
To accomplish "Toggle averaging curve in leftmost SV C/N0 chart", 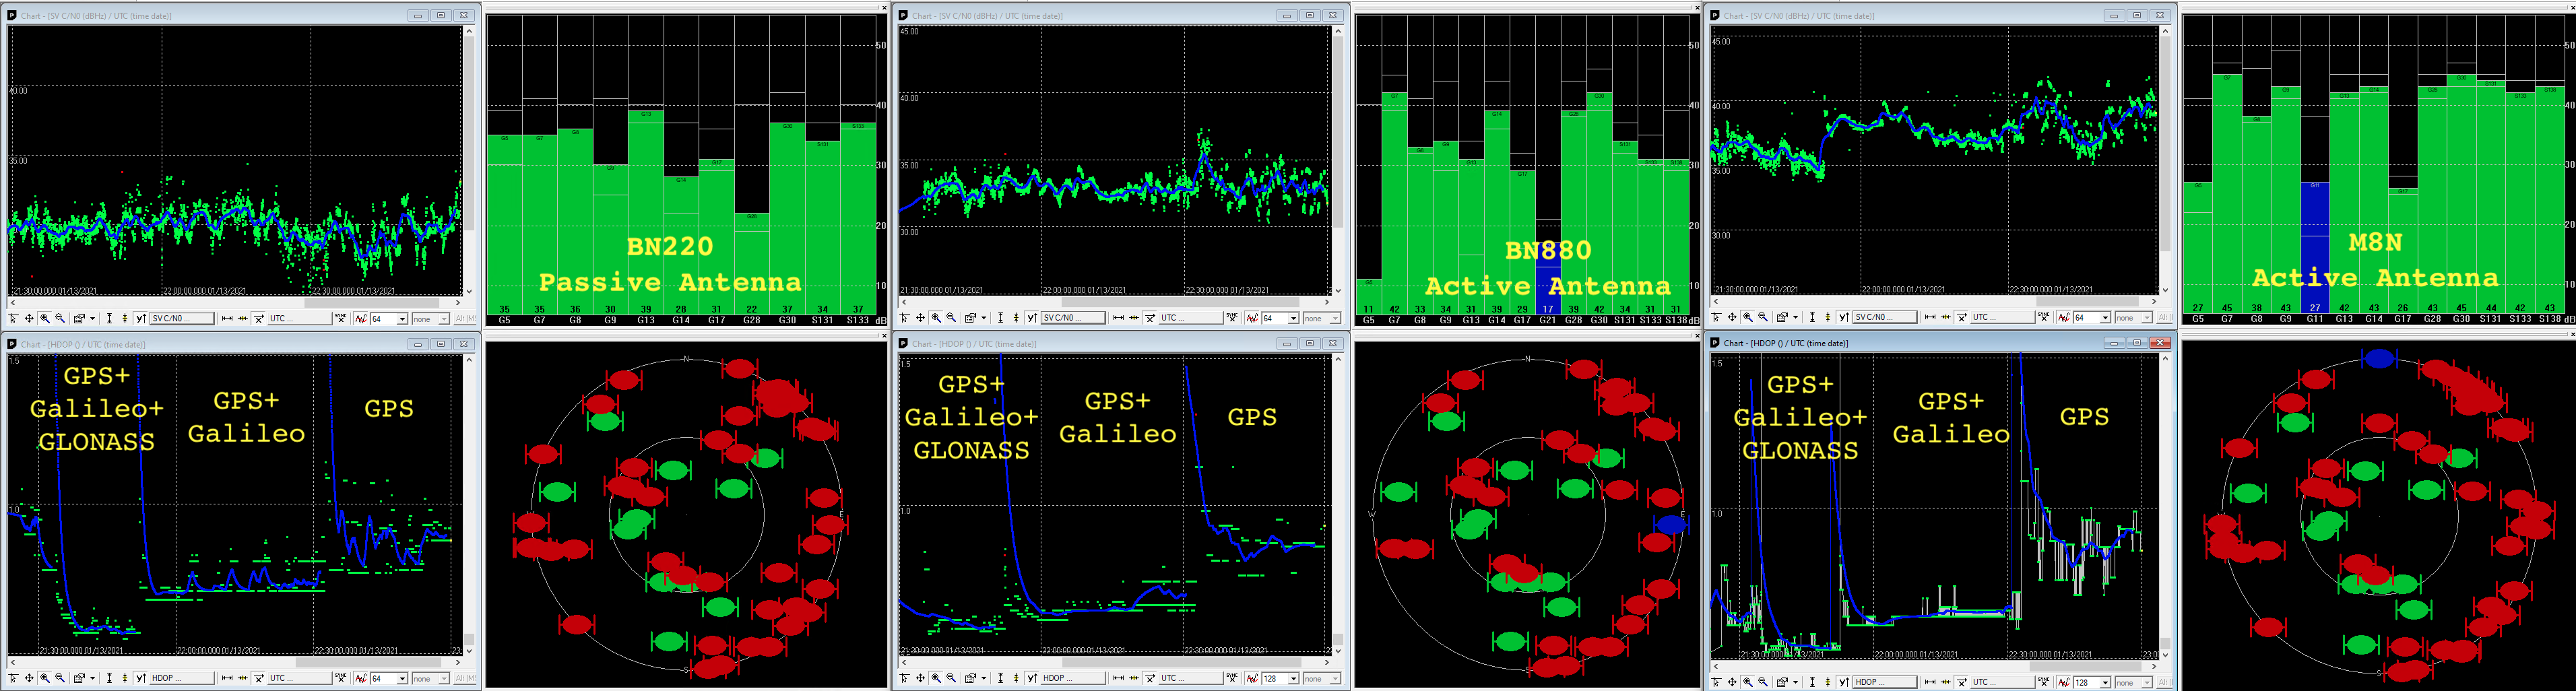I will (361, 319).
